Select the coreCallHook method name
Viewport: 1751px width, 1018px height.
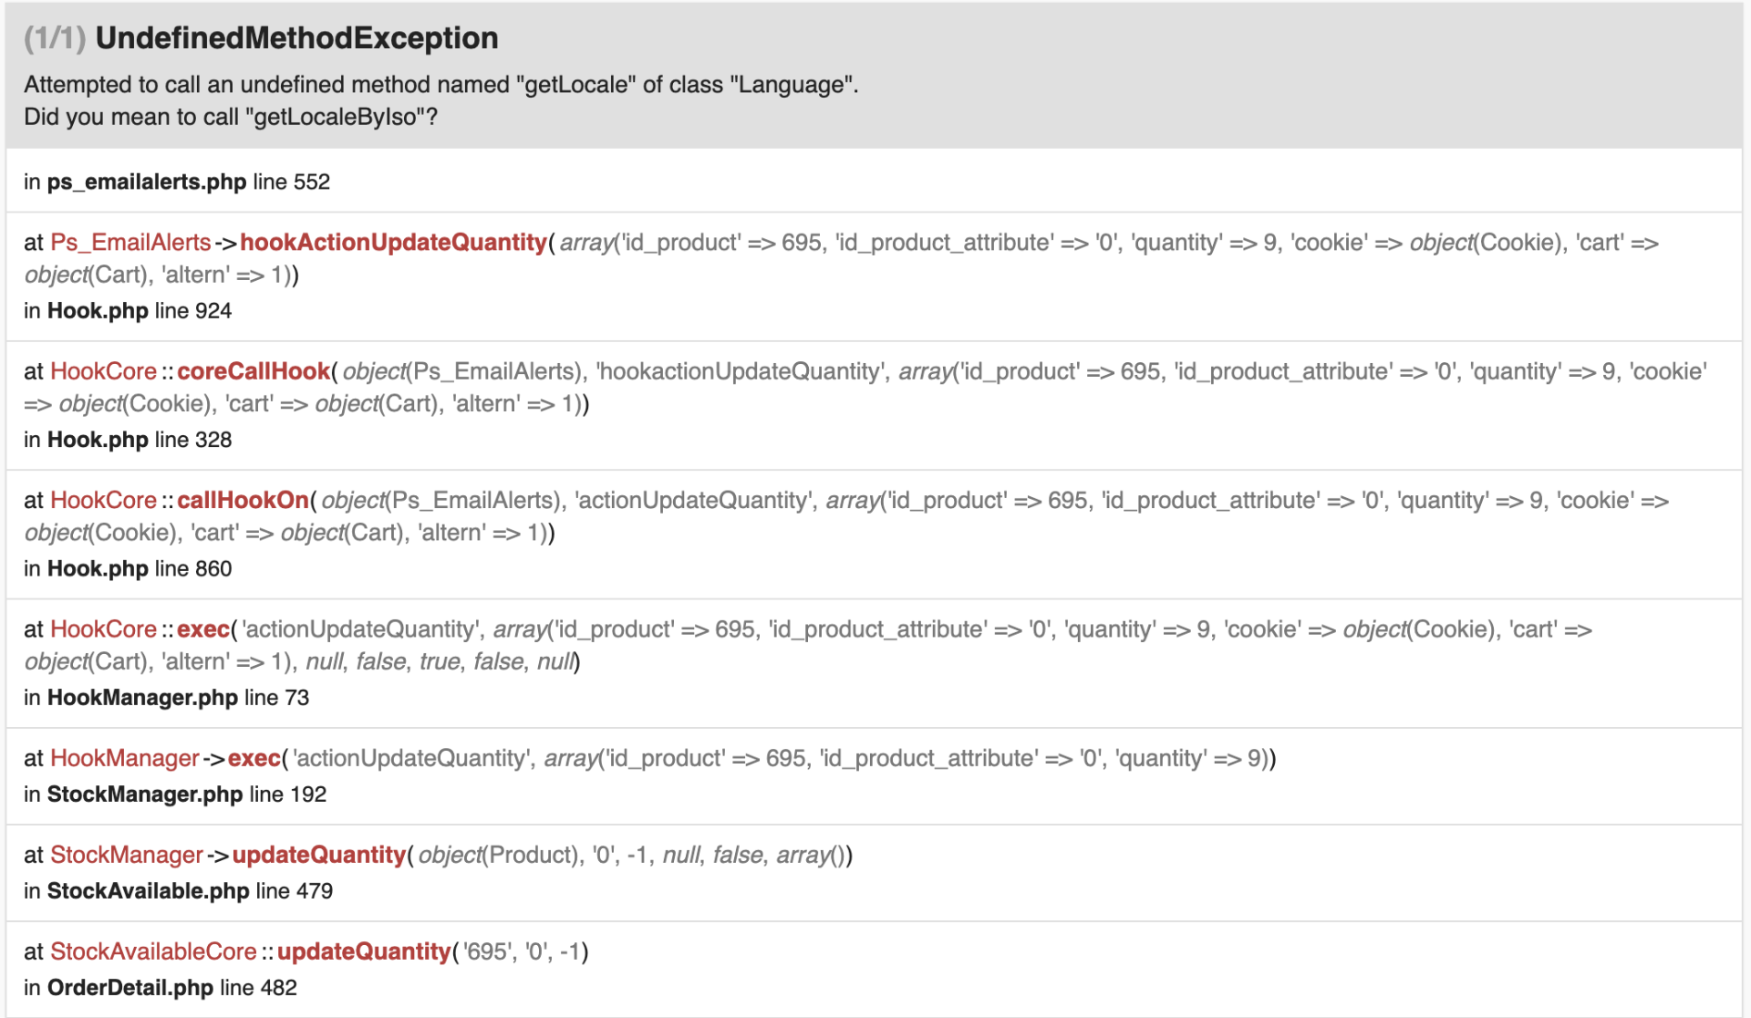pyautogui.click(x=254, y=371)
